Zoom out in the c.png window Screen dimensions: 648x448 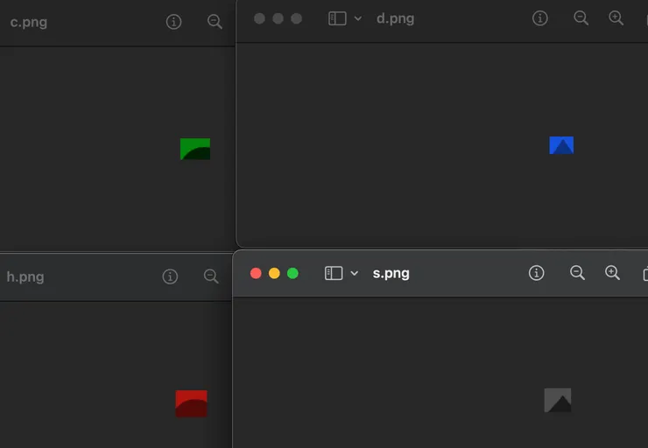tap(215, 22)
